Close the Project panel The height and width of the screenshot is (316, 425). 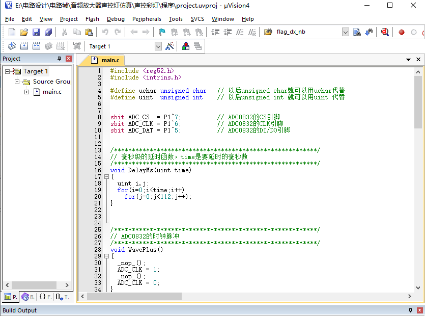click(69, 59)
